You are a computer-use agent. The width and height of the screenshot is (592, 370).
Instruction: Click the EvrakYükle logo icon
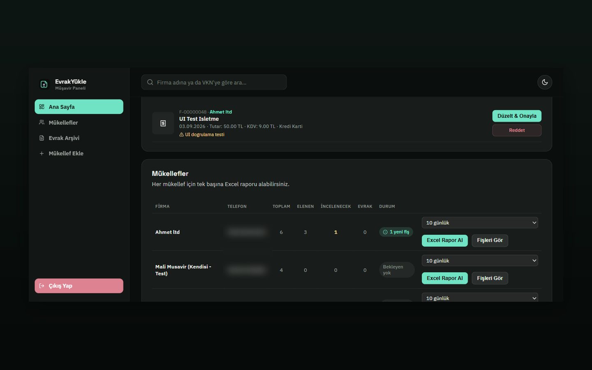coord(44,84)
